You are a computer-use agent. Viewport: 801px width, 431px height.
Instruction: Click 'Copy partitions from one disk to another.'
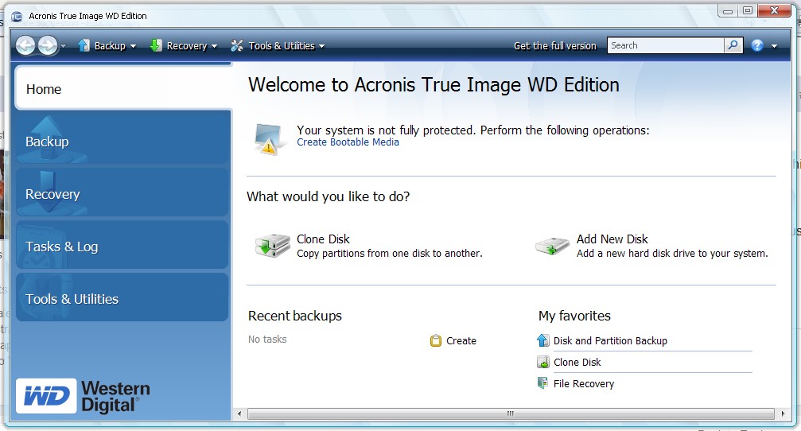point(389,254)
